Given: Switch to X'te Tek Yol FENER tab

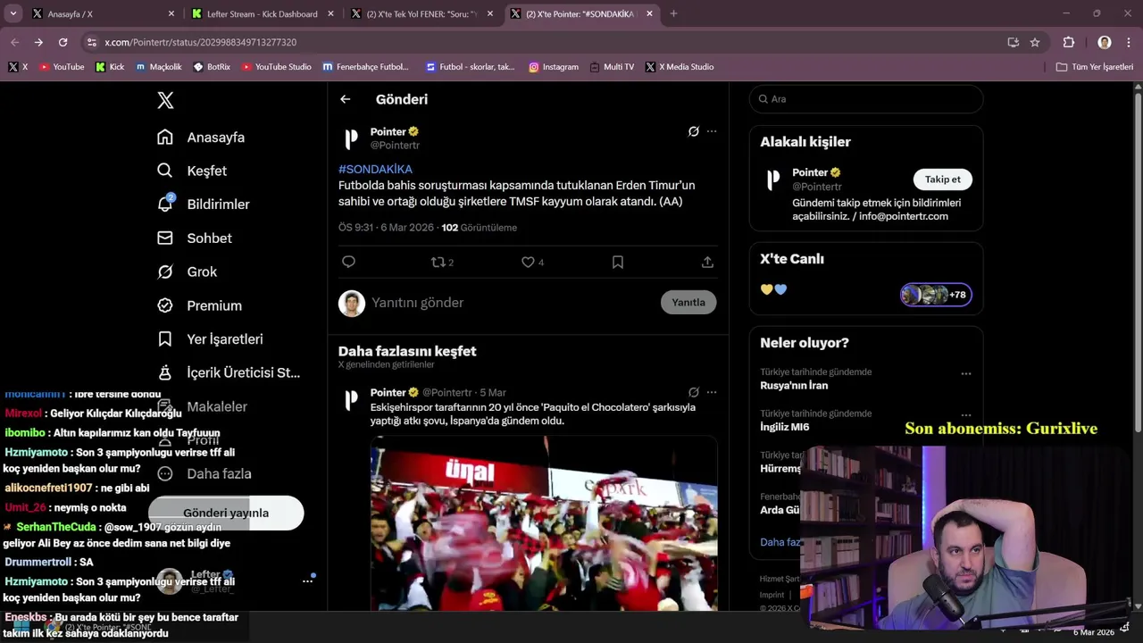Looking at the screenshot, I should [x=421, y=14].
